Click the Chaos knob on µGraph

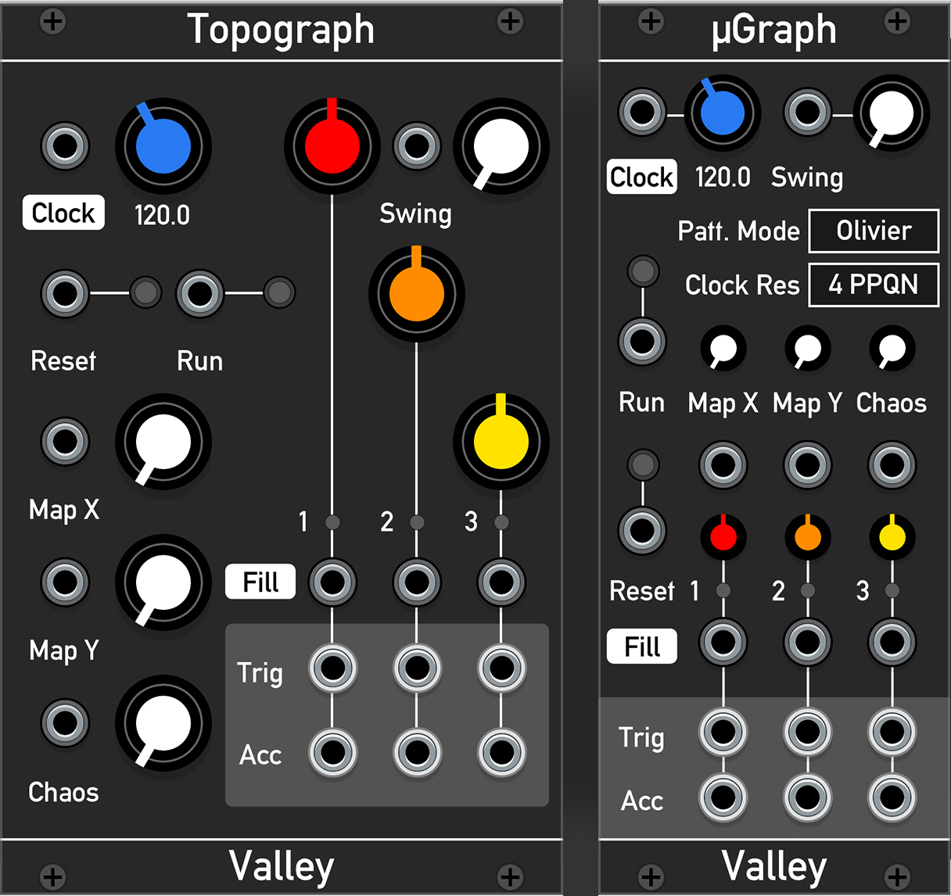coord(891,349)
